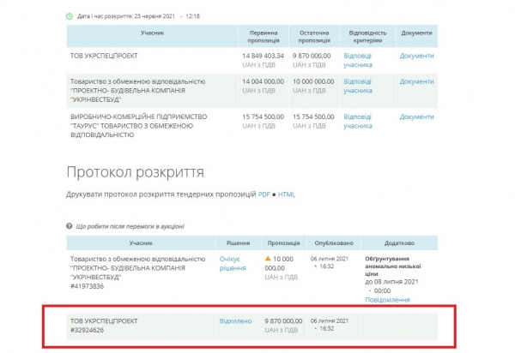Open Документи for ТОВ УКРСПЕЦПРОЕКТ

417,56
